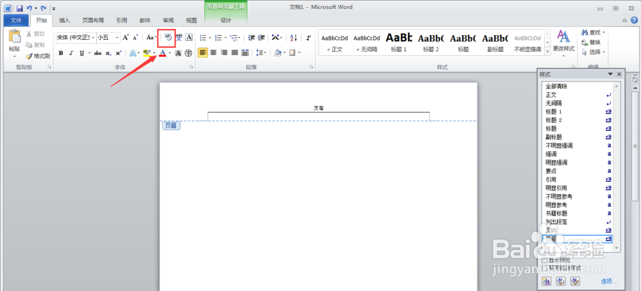Apply the red font color button
This screenshot has width=641, height=291.
tap(163, 53)
